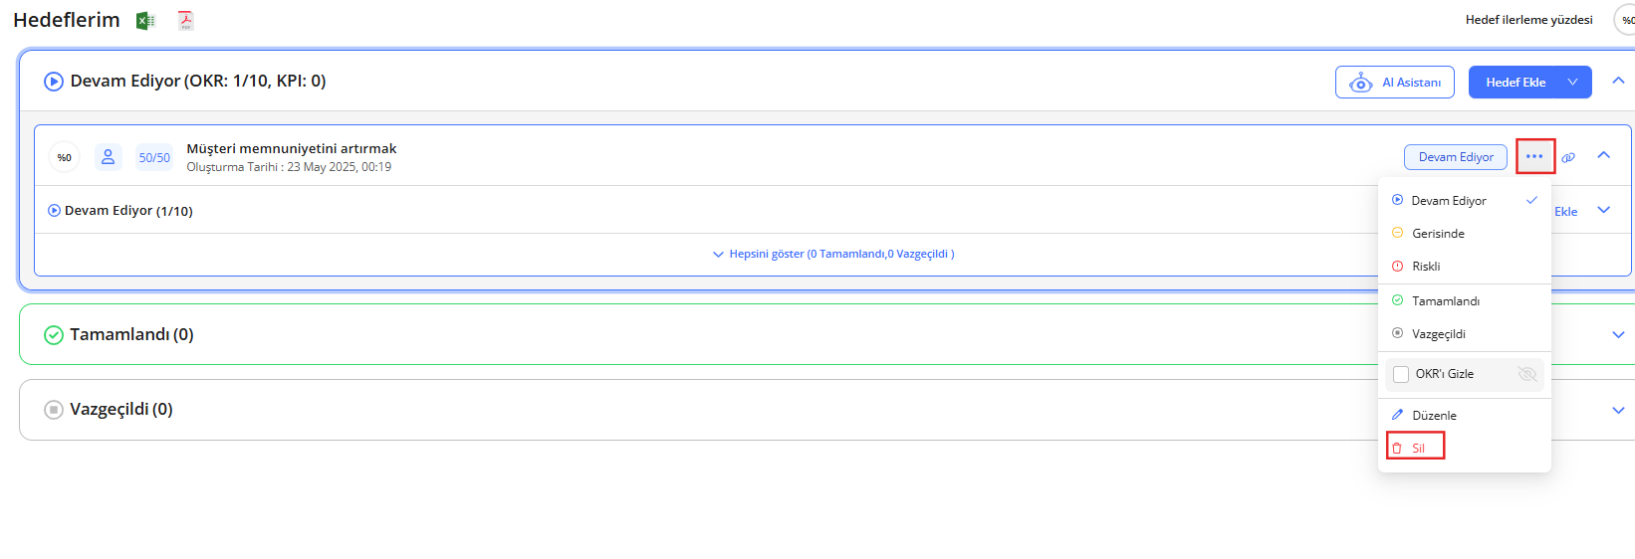Click the %0 progress circle indicator
Image resolution: width=1635 pixels, height=559 pixels.
point(65,157)
